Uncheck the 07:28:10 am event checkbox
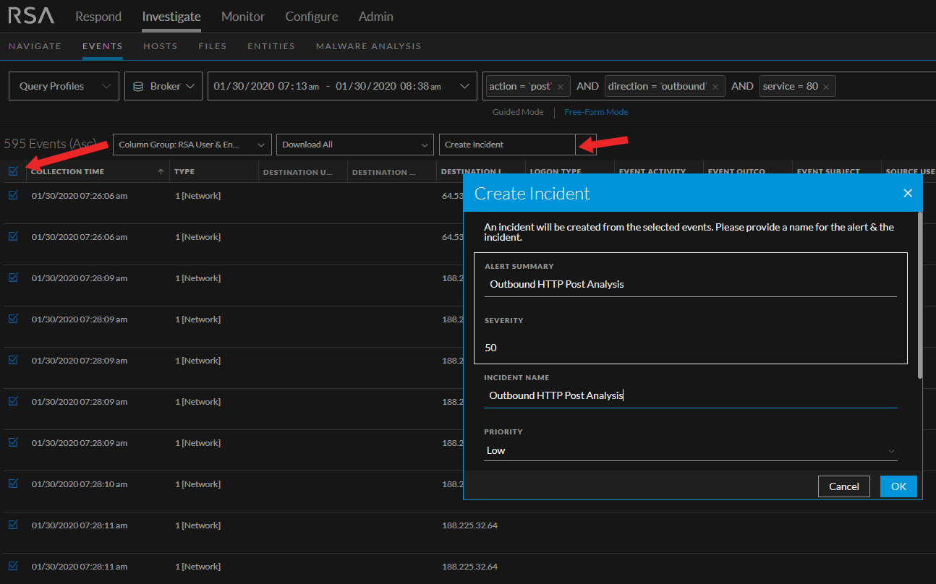Viewport: 936px width, 584px height. 13,484
